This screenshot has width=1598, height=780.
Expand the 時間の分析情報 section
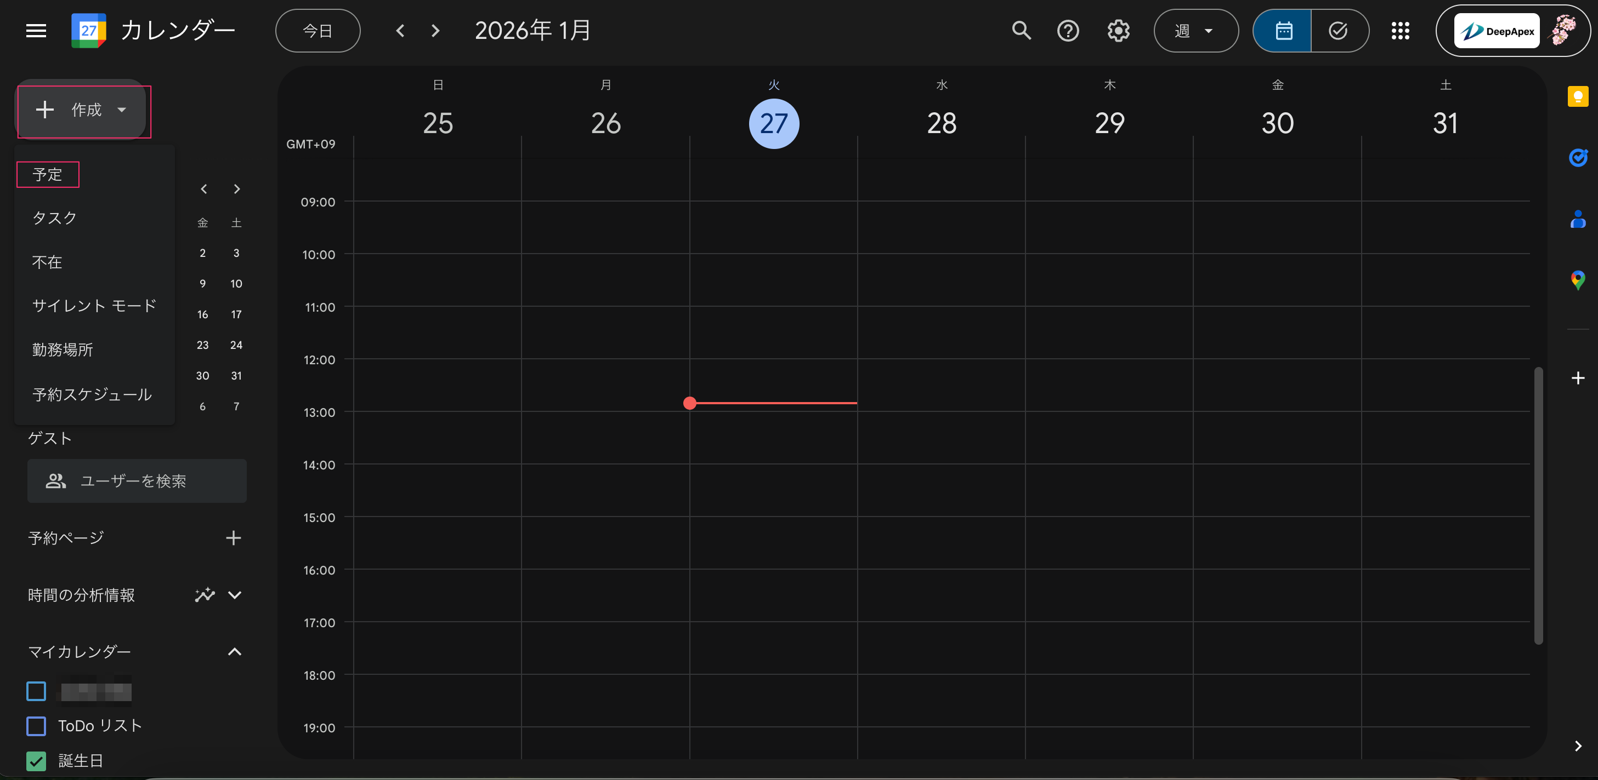click(x=235, y=595)
